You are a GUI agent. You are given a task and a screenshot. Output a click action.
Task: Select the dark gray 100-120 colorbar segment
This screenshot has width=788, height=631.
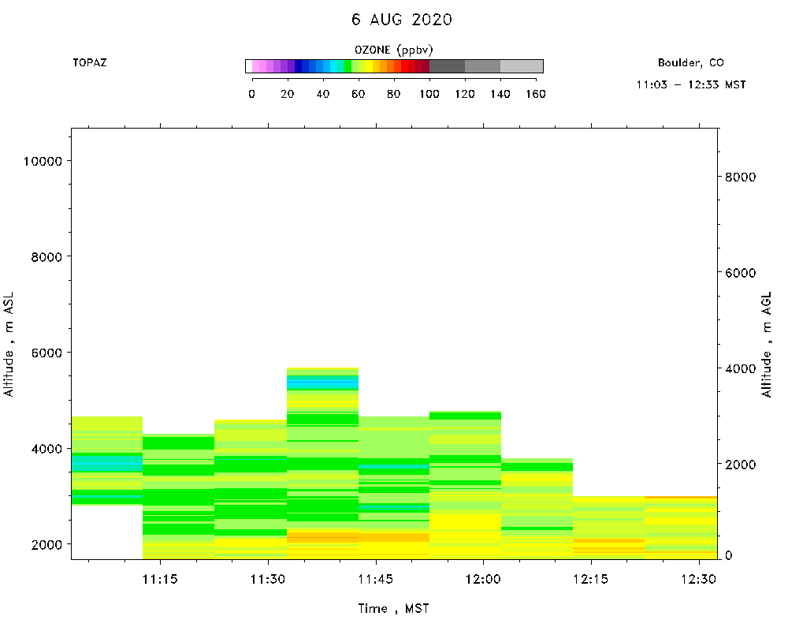(x=448, y=66)
